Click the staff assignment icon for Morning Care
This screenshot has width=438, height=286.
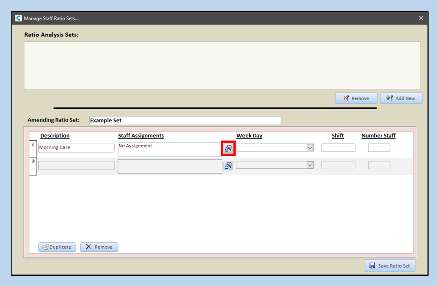point(228,148)
